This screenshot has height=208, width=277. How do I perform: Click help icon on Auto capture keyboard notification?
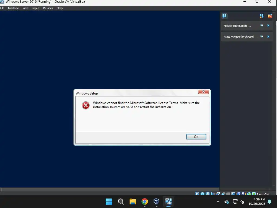tap(262, 37)
